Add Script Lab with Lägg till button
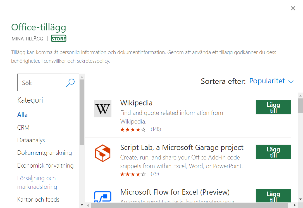Image resolution: width=303 pixels, height=208 pixels. click(x=273, y=152)
